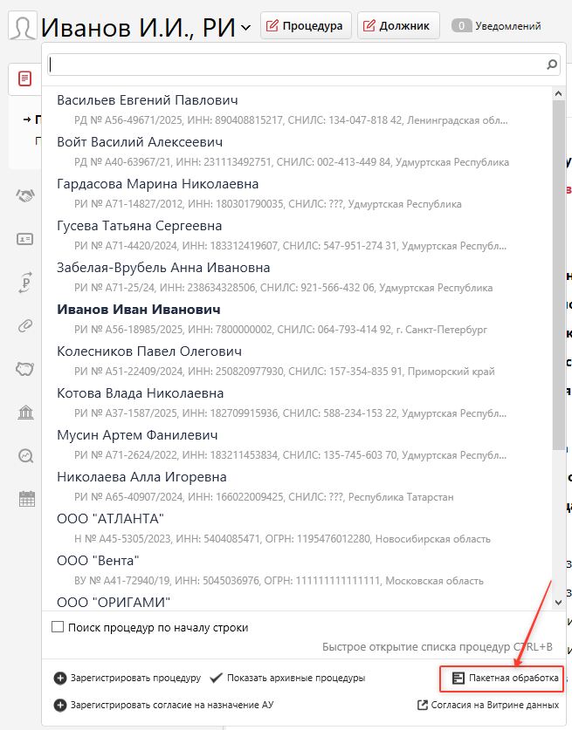Choose 'ООО "АТЛАНТА"' procedure entry
This screenshot has height=730, width=572.
tap(110, 519)
